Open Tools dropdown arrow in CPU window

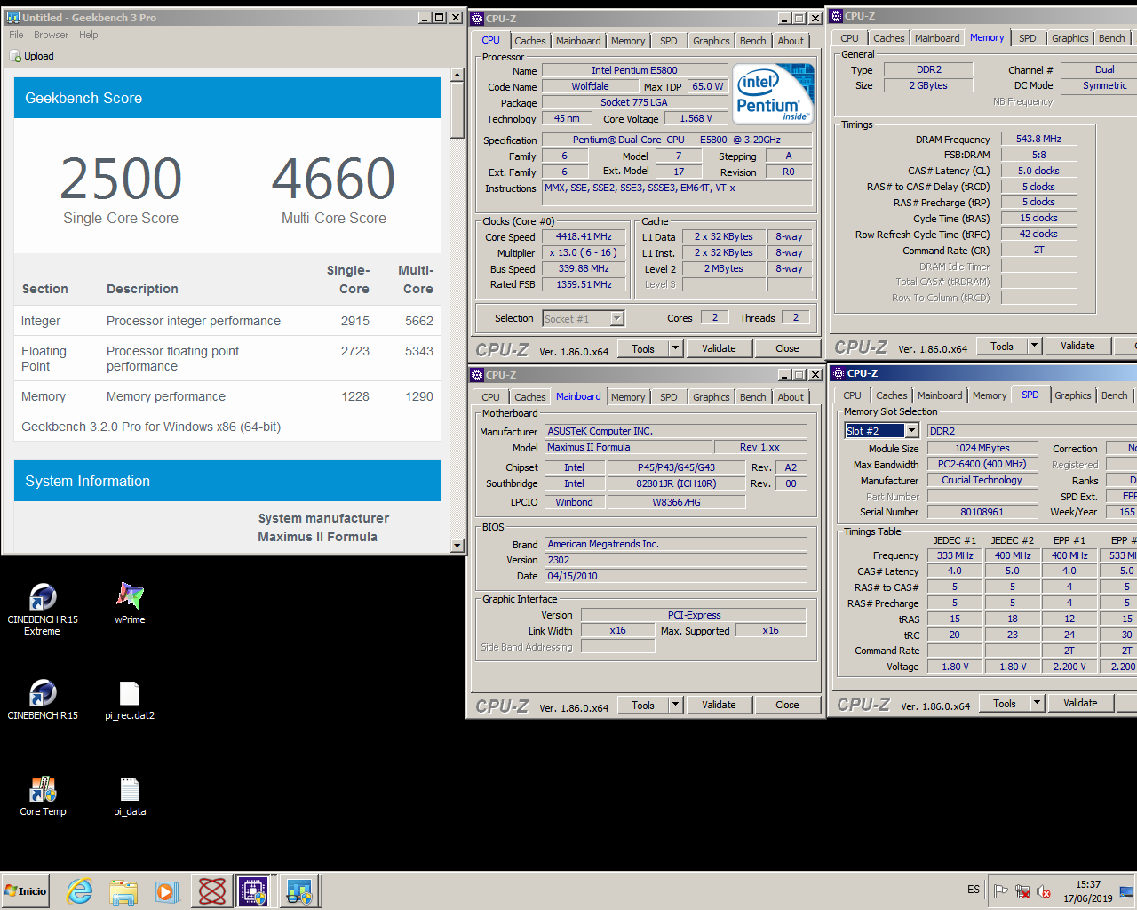point(675,348)
